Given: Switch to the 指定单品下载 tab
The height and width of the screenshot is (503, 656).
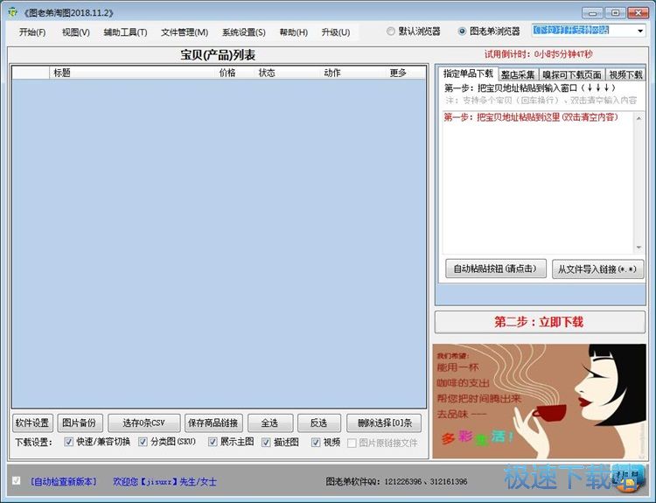Looking at the screenshot, I should [468, 73].
